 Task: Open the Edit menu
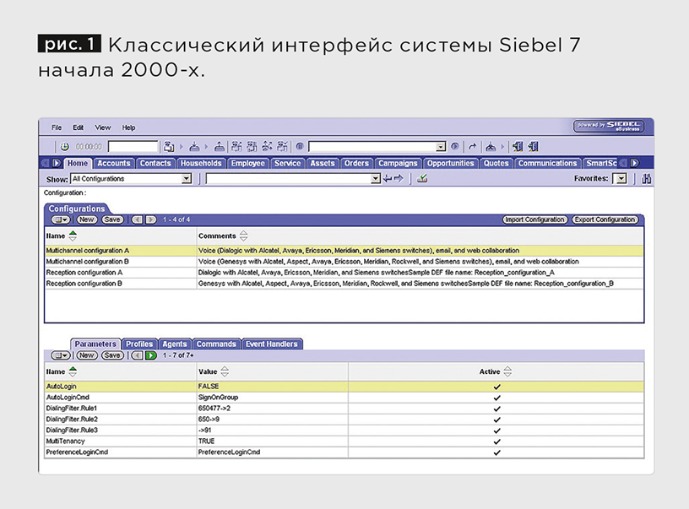click(79, 127)
